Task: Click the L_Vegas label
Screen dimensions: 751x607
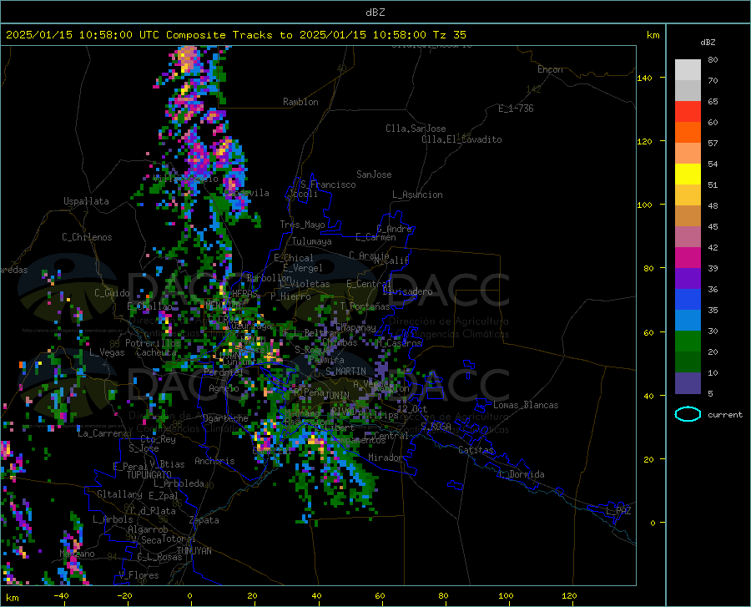Action: 107,352
